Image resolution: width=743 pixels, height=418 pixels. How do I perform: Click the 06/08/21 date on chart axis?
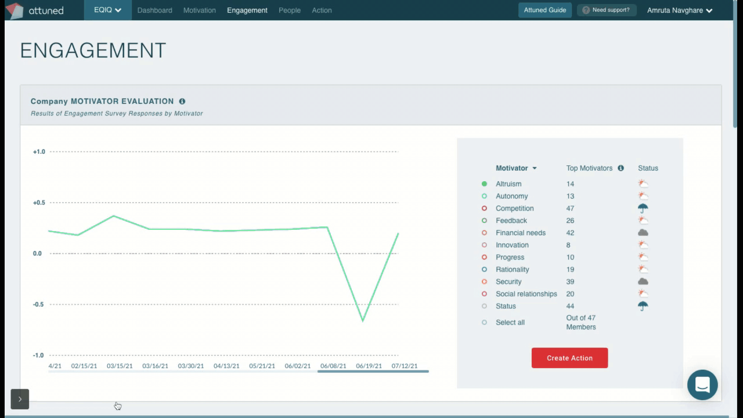(x=333, y=366)
